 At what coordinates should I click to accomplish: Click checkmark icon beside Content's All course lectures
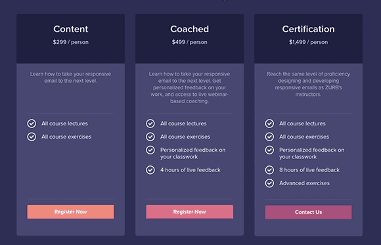32,123
